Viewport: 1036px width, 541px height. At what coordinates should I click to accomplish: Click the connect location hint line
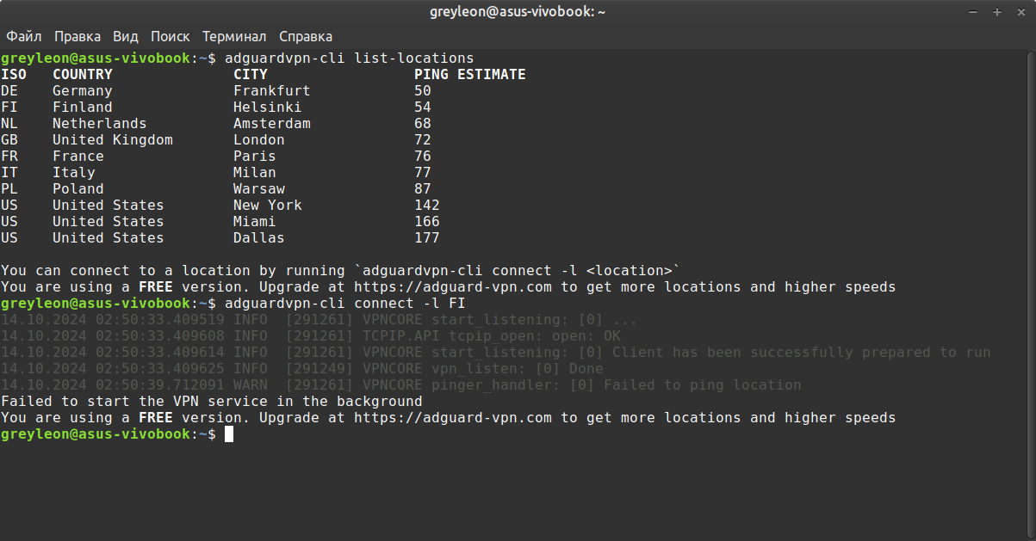341,271
